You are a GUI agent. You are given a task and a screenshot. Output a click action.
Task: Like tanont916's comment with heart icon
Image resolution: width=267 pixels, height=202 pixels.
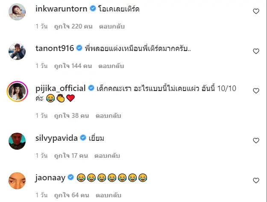point(256,51)
